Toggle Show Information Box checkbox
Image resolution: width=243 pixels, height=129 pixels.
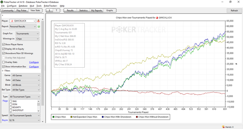[3, 67]
